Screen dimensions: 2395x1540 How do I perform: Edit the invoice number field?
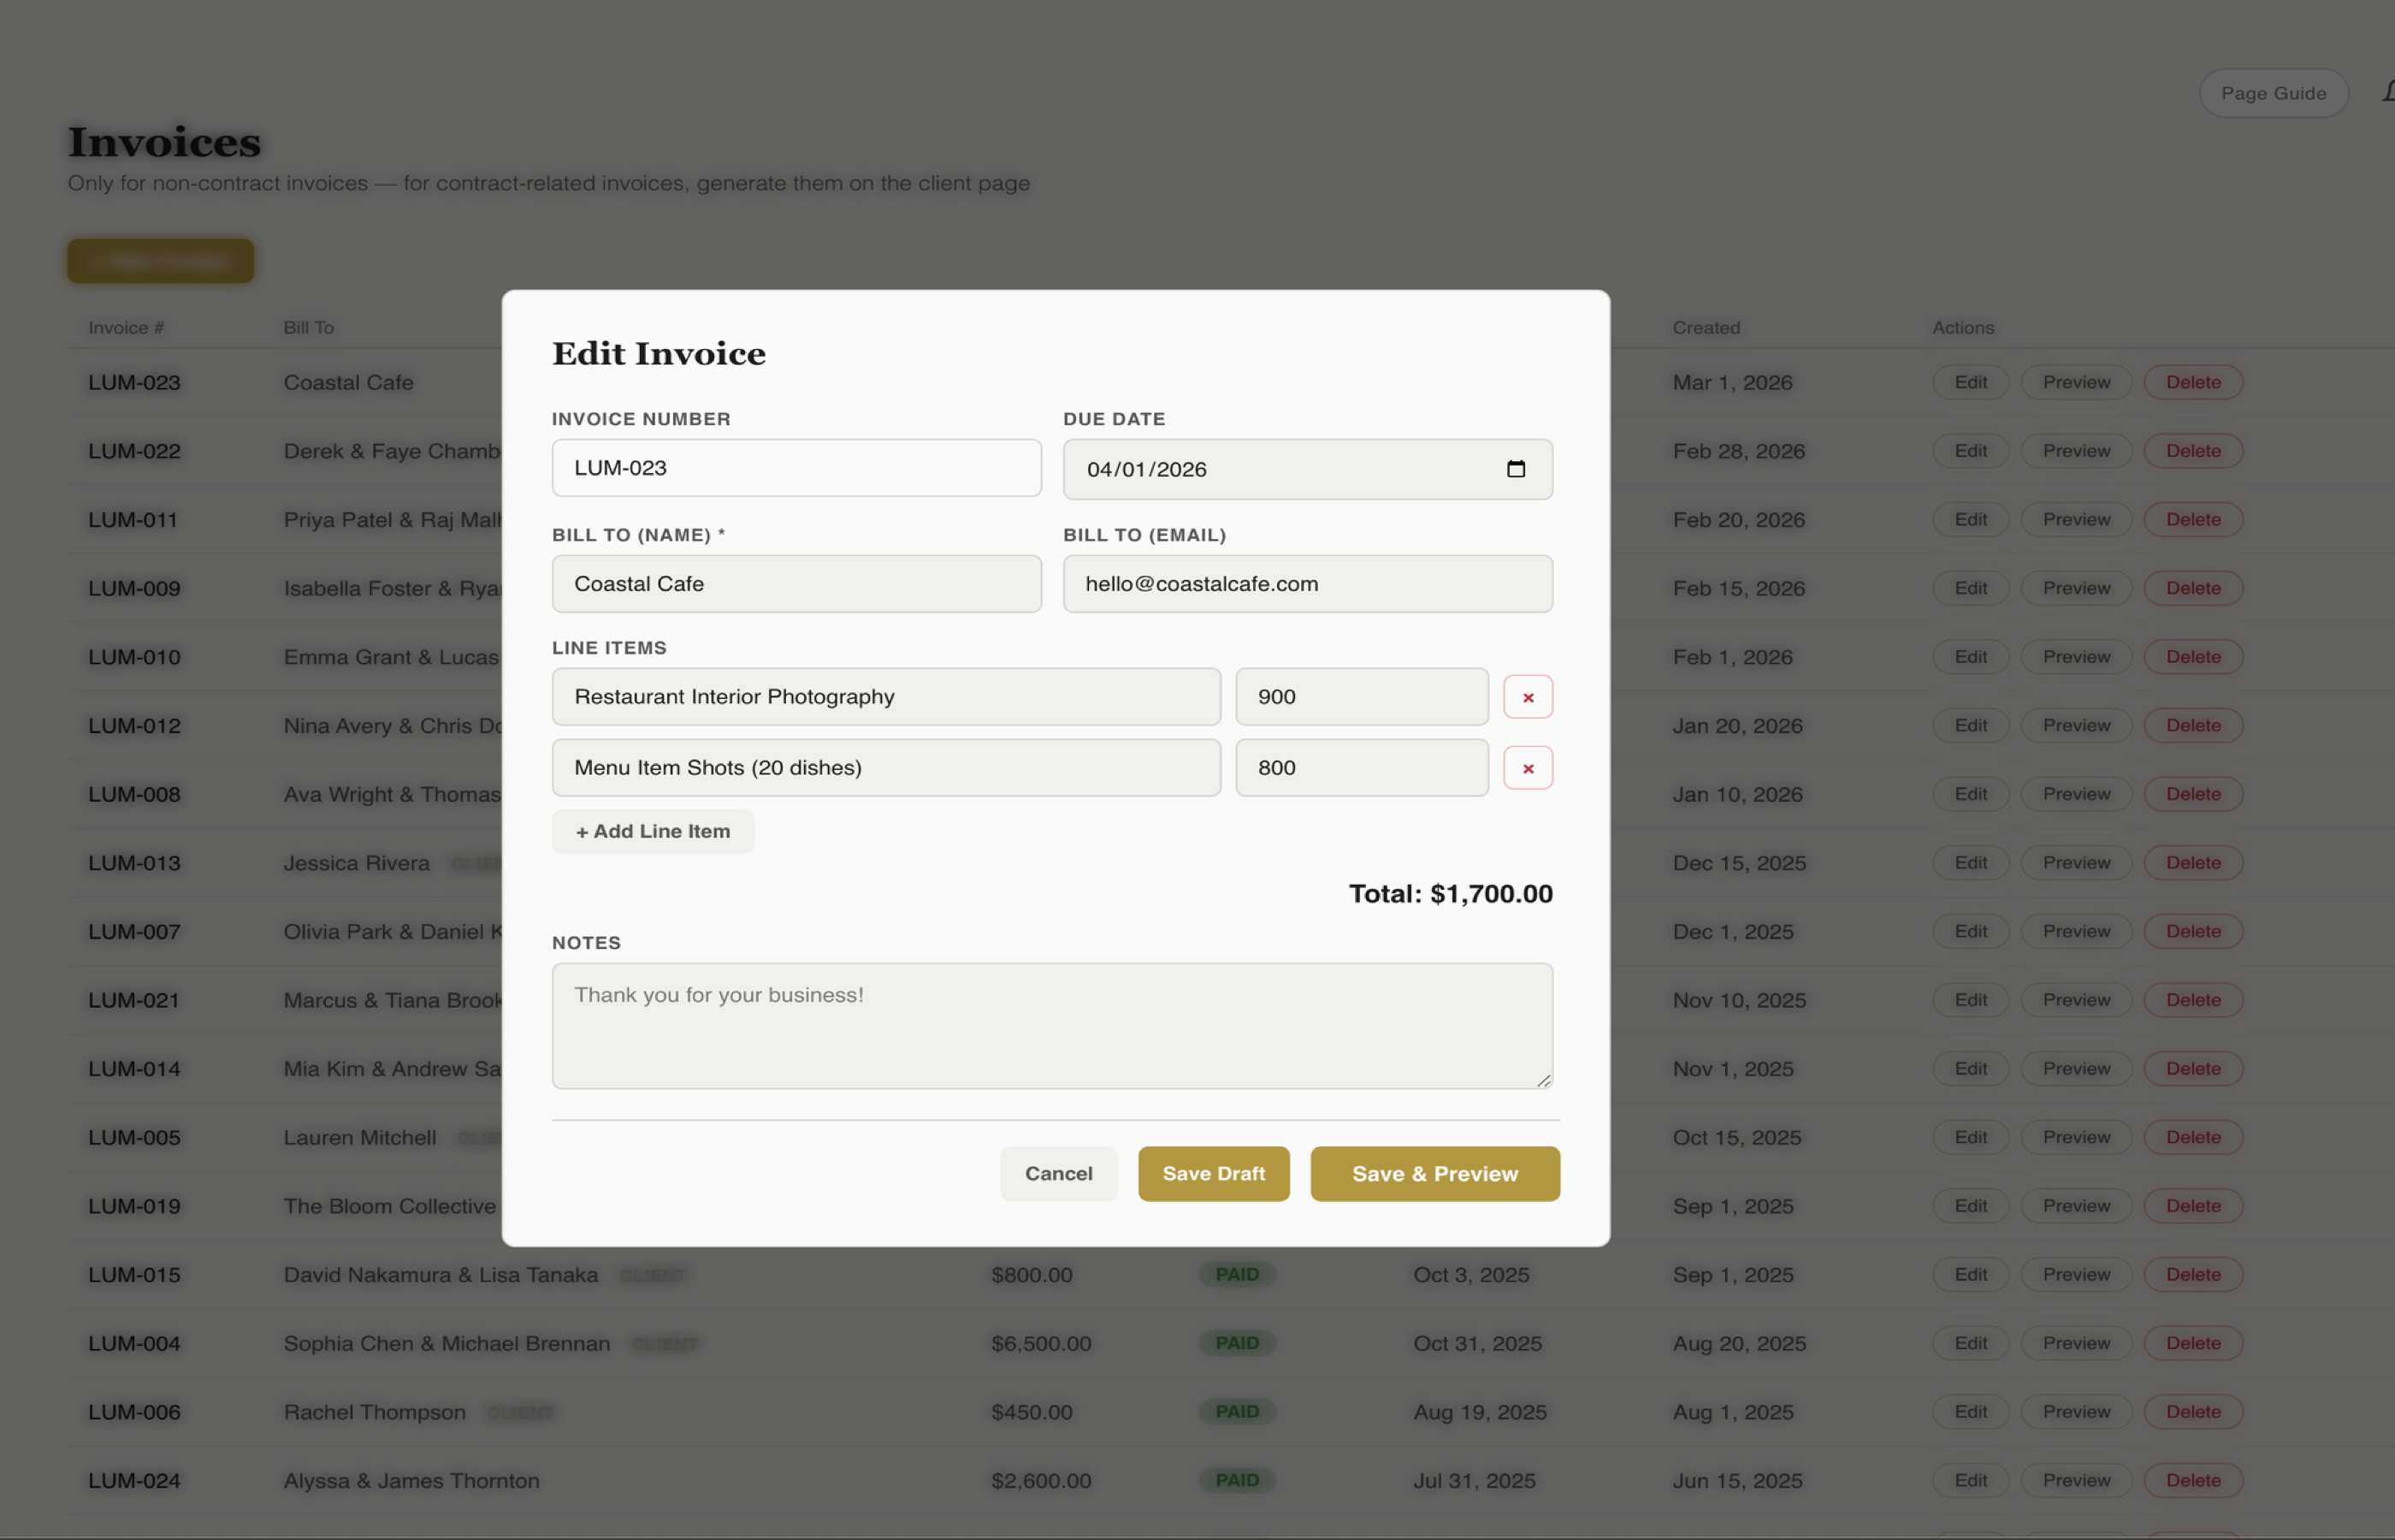(x=795, y=467)
